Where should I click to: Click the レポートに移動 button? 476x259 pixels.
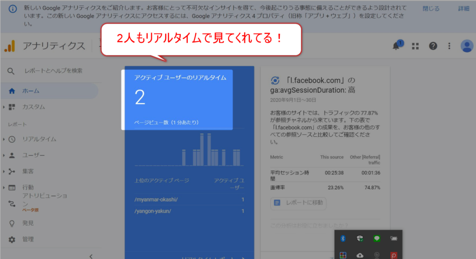tap(298, 202)
